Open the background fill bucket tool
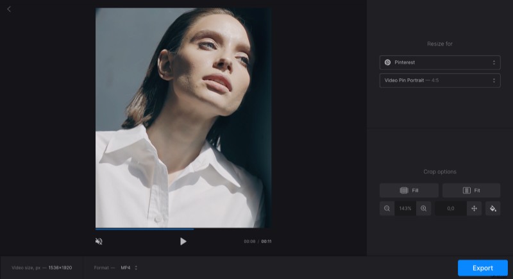The height and width of the screenshot is (279, 513). (492, 208)
